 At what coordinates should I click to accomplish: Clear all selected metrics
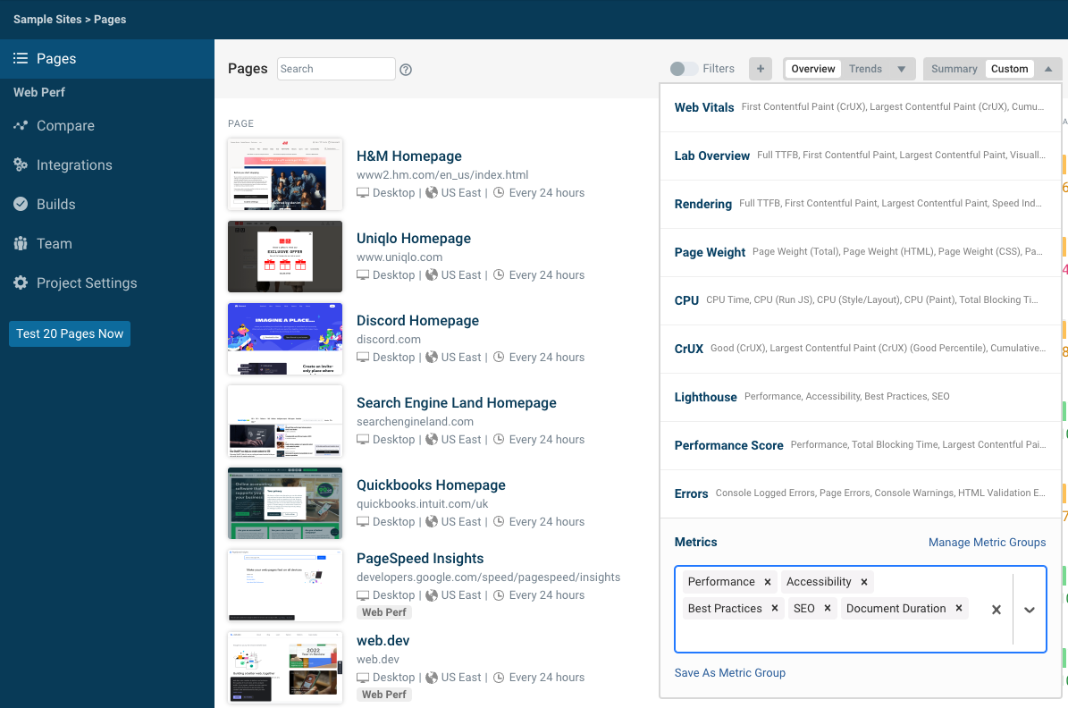point(996,610)
